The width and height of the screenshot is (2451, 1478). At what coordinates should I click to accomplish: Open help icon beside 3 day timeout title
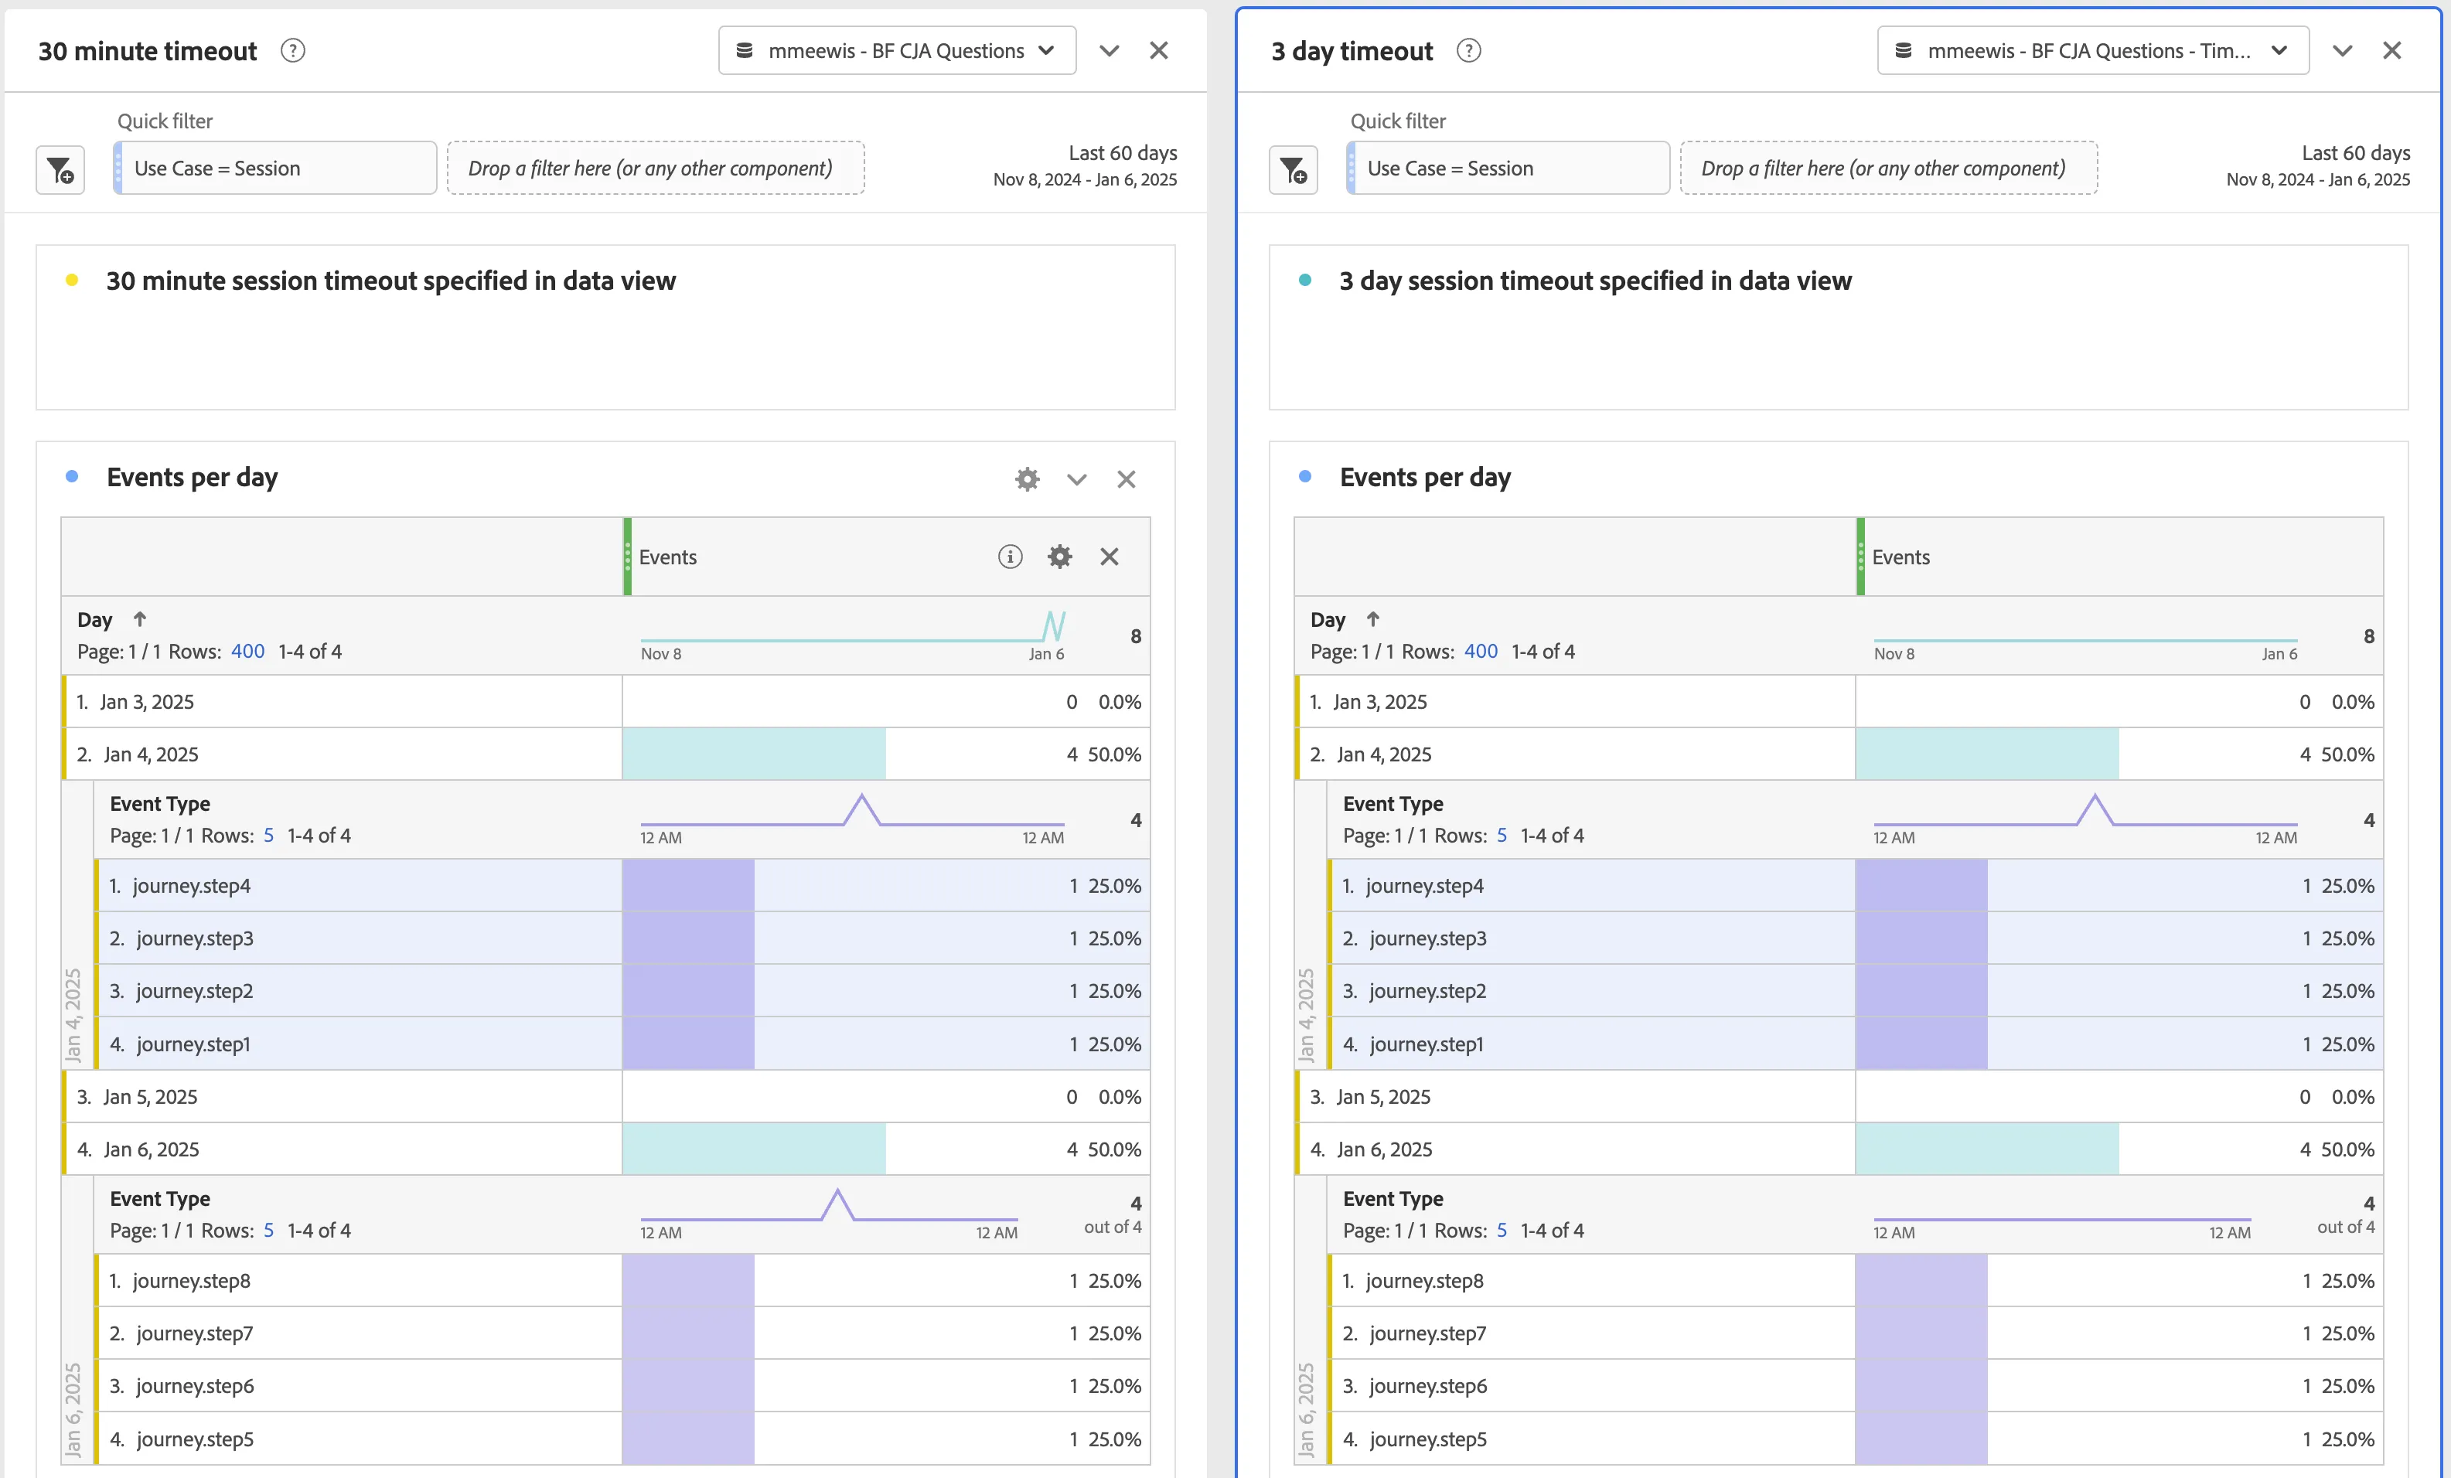click(1468, 51)
